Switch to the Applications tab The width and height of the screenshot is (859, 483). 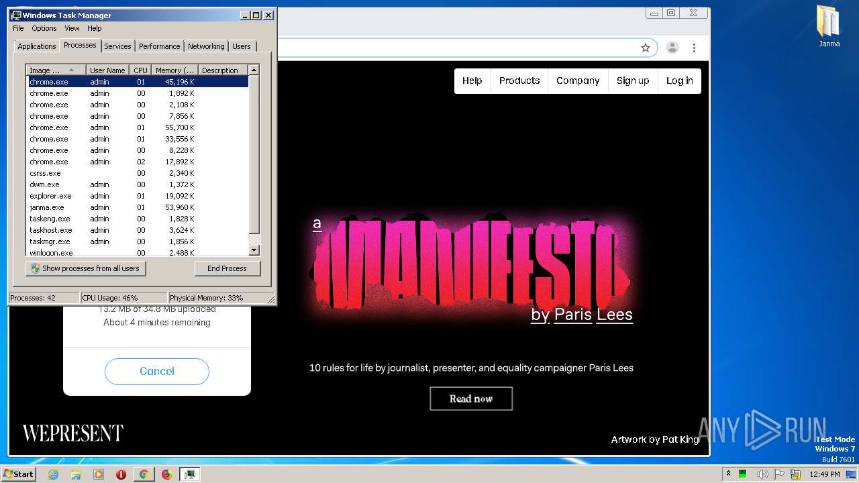tap(36, 46)
